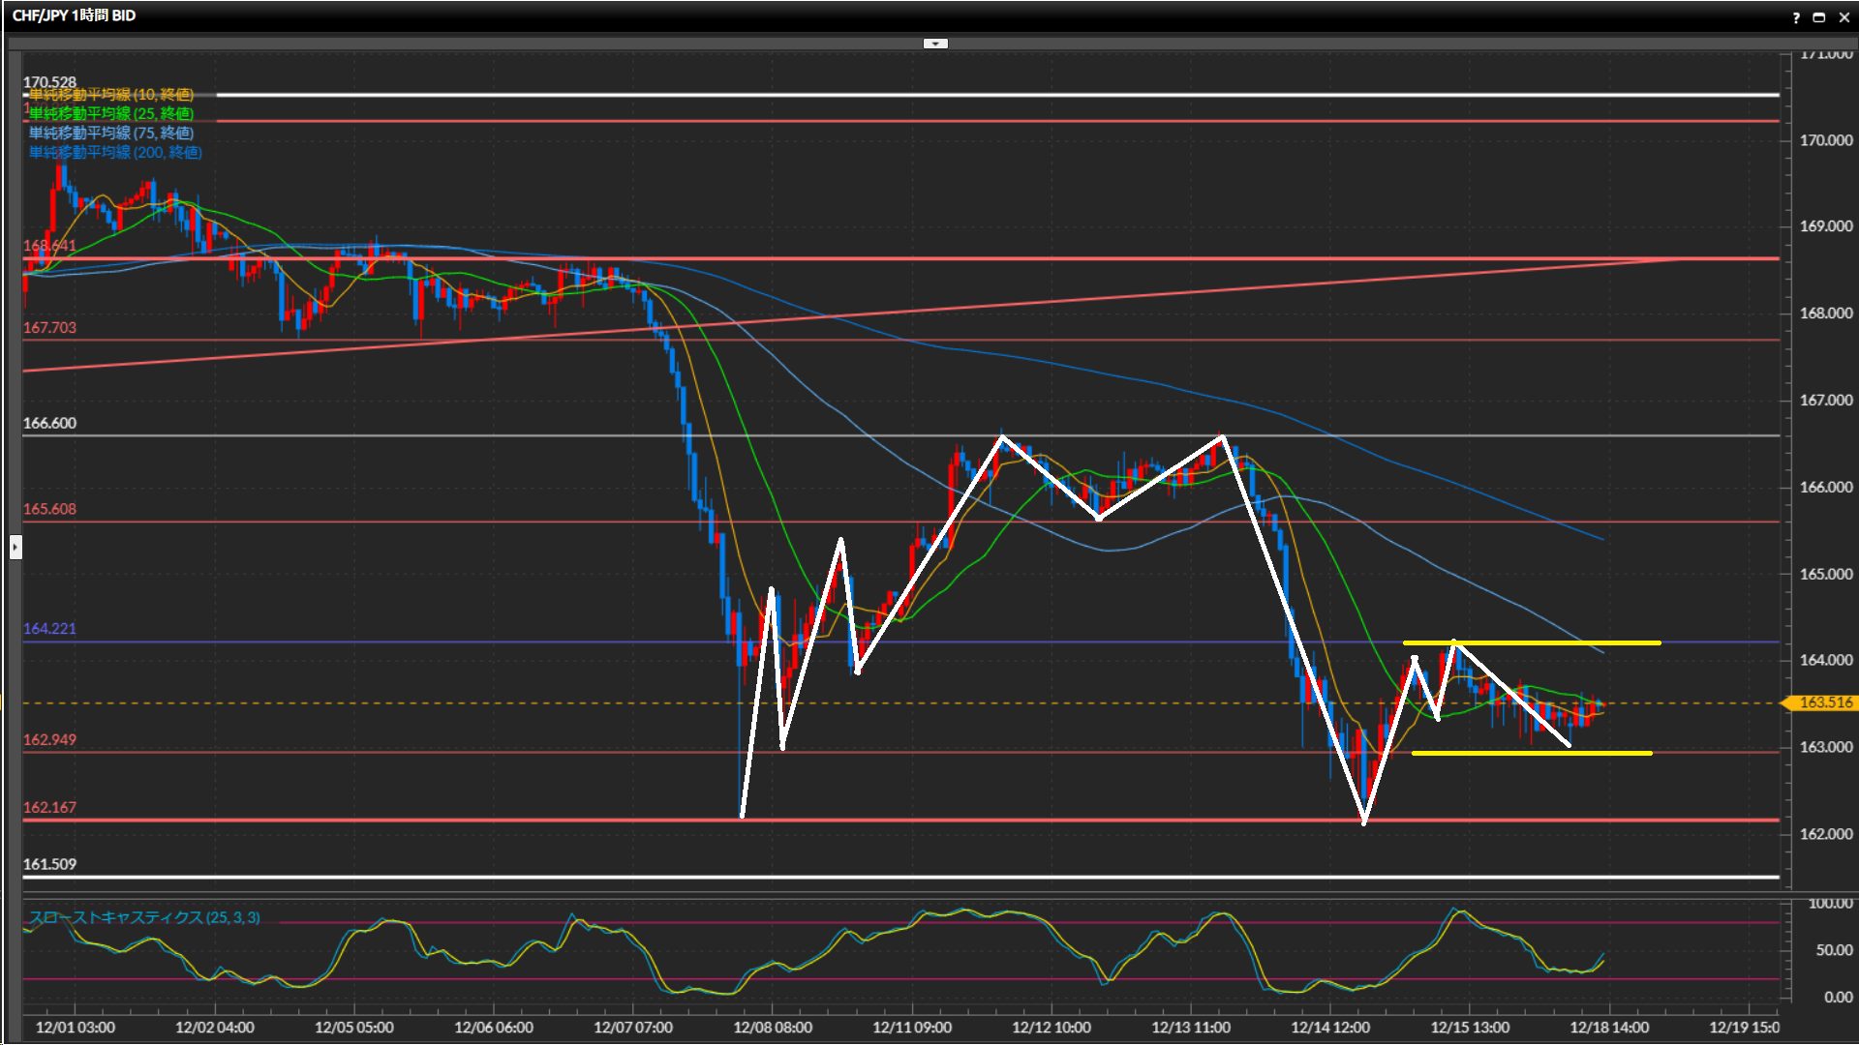Image resolution: width=1859 pixels, height=1045 pixels.
Task: Expand the collapsed toolbar with top arrow
Action: [935, 44]
